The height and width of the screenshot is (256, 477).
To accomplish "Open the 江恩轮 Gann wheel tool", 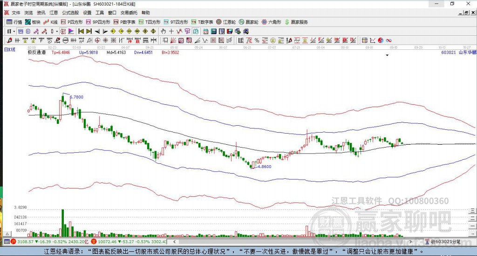I will [x=226, y=22].
